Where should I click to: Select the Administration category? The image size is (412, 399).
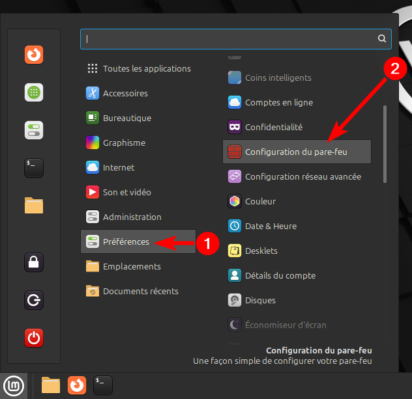click(x=132, y=217)
